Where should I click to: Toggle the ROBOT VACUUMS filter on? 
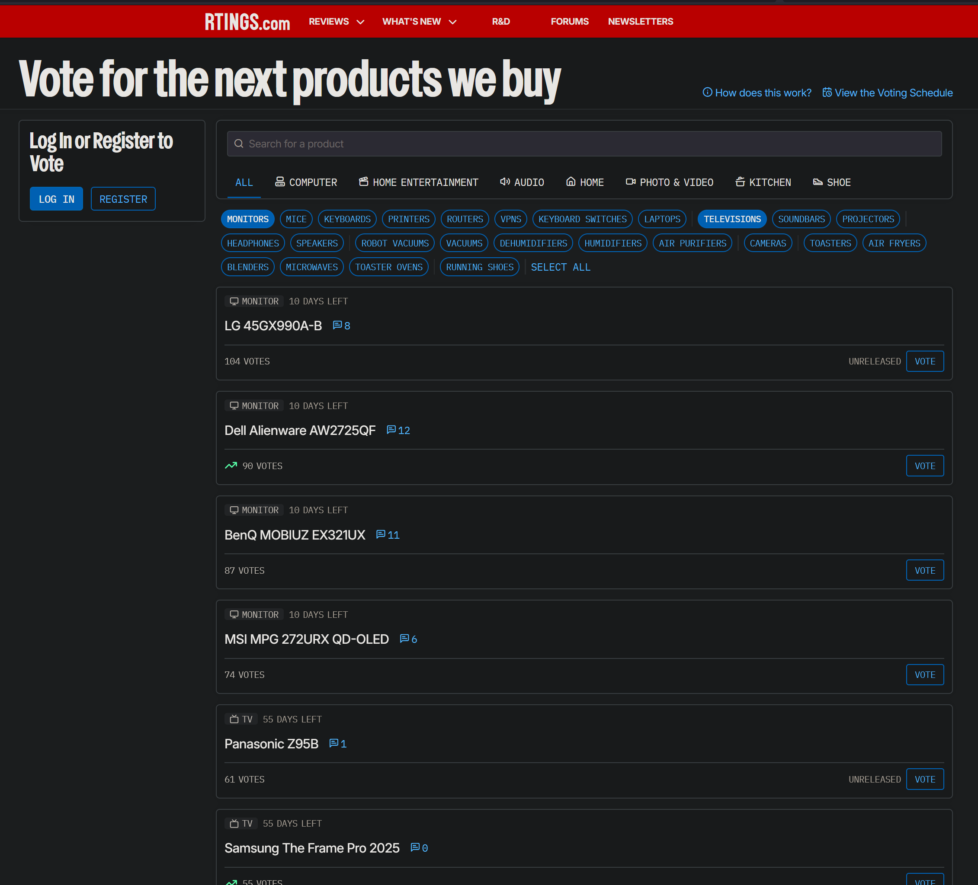(394, 243)
